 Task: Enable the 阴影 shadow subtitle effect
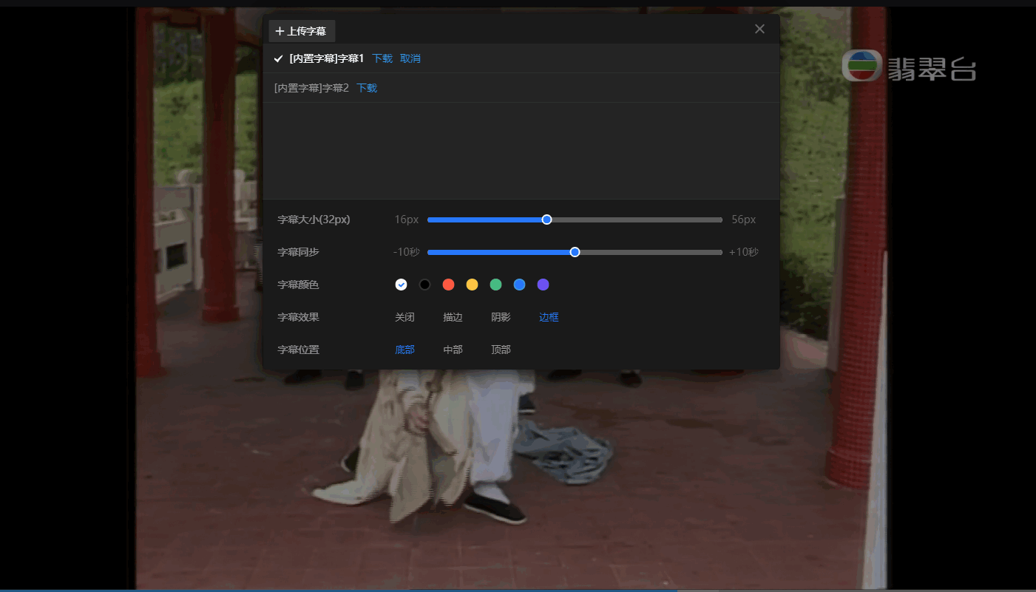click(501, 316)
